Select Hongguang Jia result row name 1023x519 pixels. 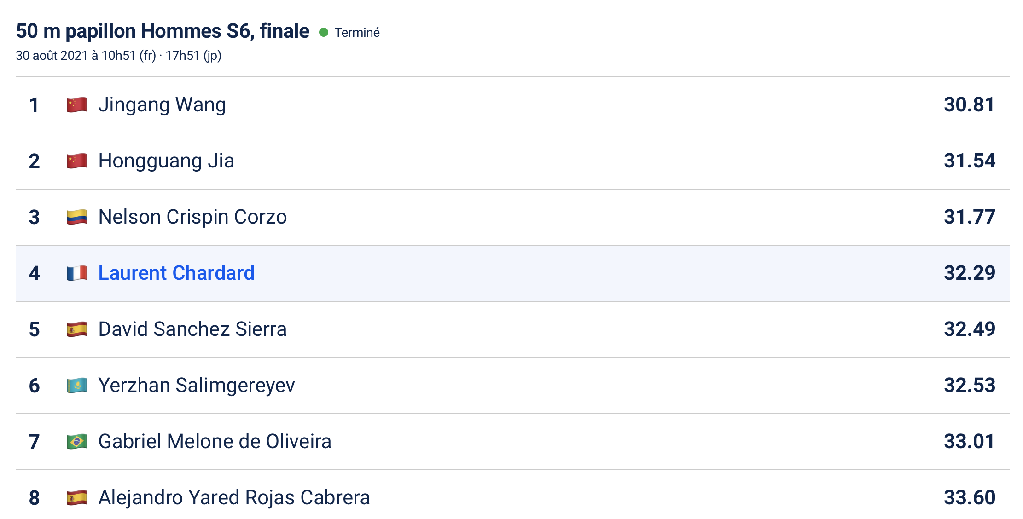(x=166, y=161)
